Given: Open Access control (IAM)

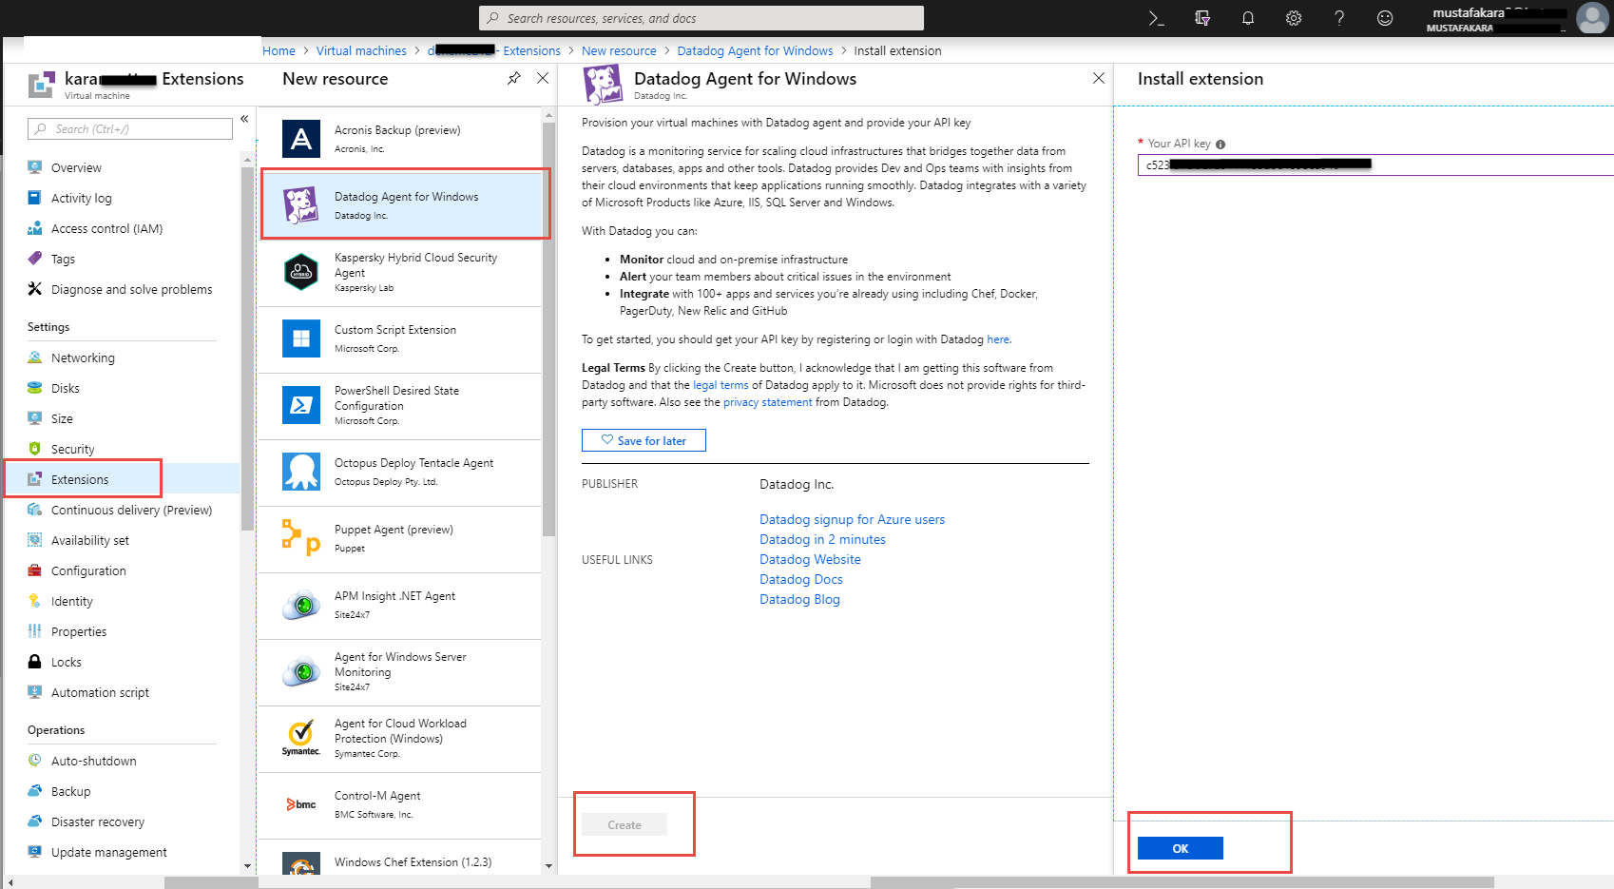Looking at the screenshot, I should pos(106,228).
